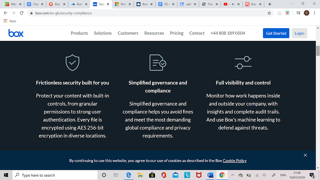The width and height of the screenshot is (320, 180).
Task: Reload the current page
Action: pos(22,13)
